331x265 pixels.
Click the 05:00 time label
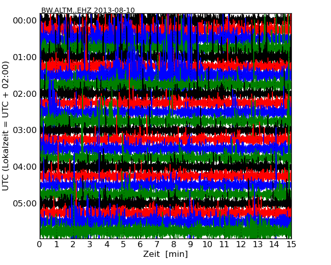[25, 203]
